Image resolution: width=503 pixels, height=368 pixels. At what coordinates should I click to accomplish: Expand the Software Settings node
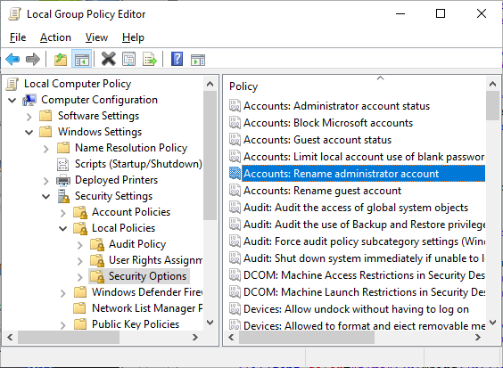click(29, 117)
